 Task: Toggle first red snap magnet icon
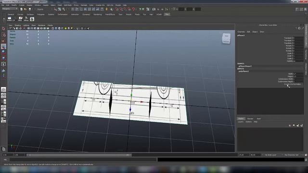tap(116, 9)
